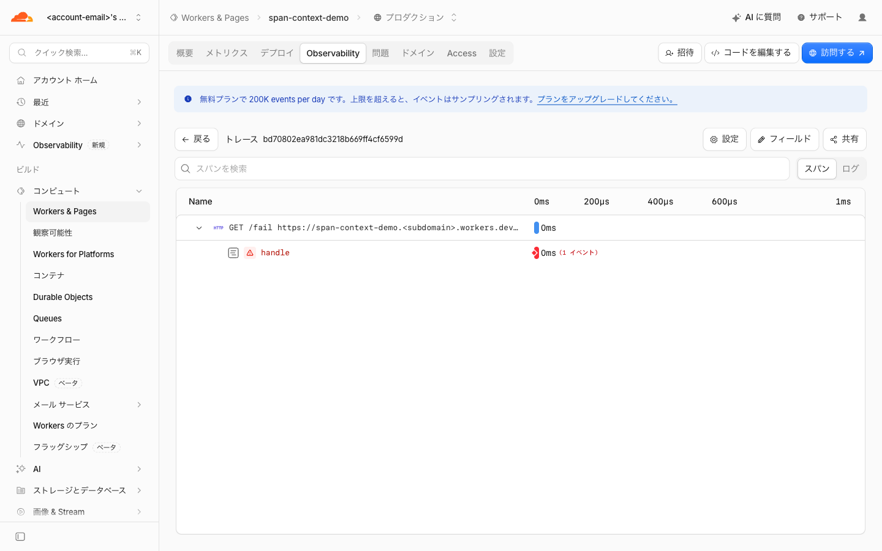Click the 戻る back button
Screen dimensions: 882x551
(196, 139)
